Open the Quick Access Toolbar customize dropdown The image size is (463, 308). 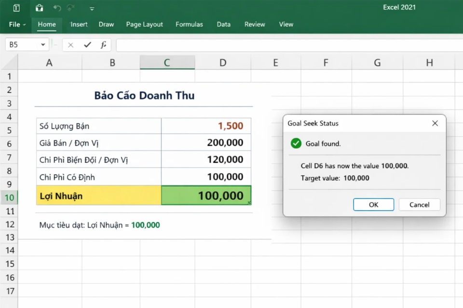pos(92,8)
